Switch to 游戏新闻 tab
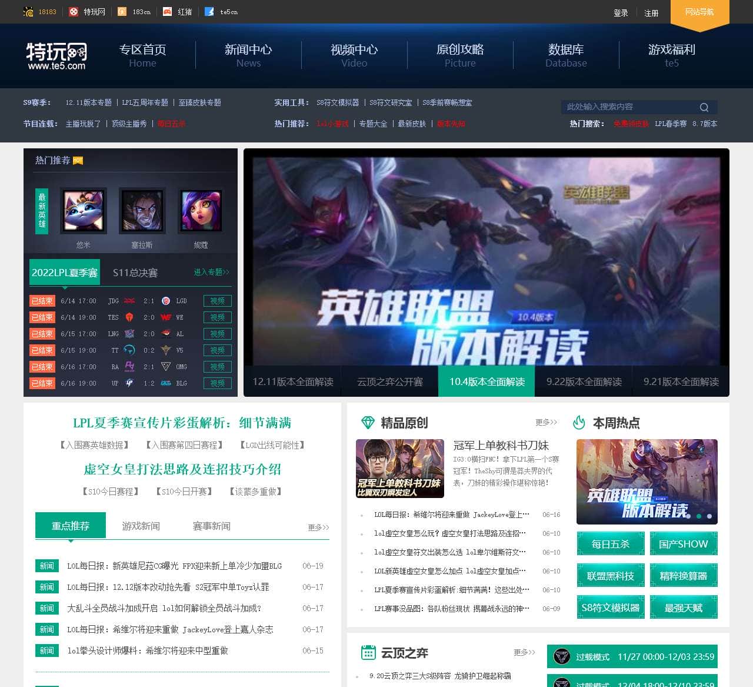The image size is (753, 687). click(x=141, y=526)
